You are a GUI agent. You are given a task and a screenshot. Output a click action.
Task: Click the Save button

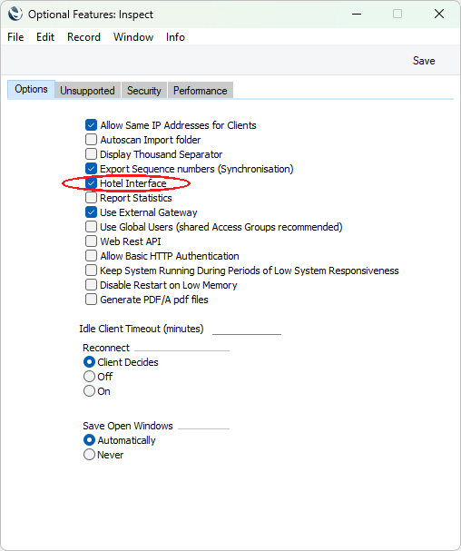pyautogui.click(x=424, y=61)
